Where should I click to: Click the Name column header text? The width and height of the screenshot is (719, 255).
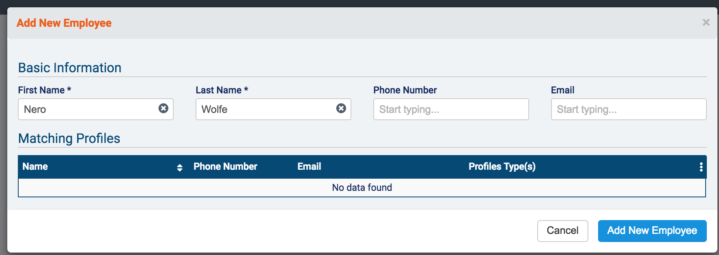35,166
